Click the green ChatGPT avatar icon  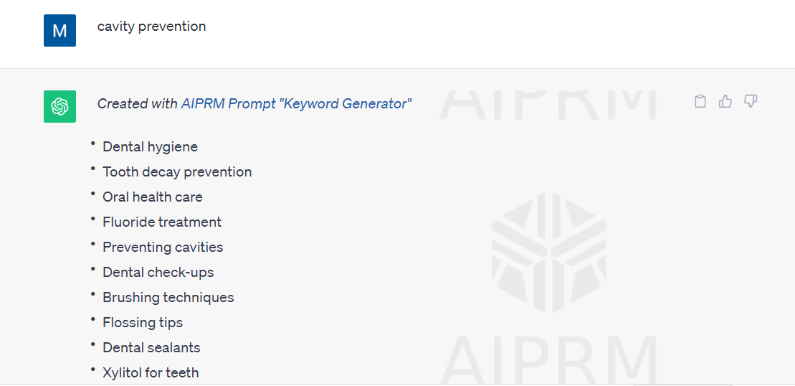59,106
